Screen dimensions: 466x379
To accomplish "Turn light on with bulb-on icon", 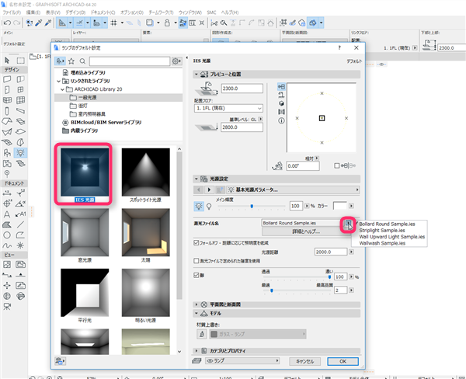I will [x=199, y=206].
